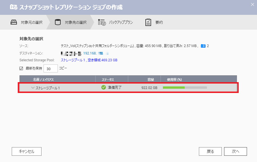Open the バックアッププラン step

pyautogui.click(x=121, y=22)
